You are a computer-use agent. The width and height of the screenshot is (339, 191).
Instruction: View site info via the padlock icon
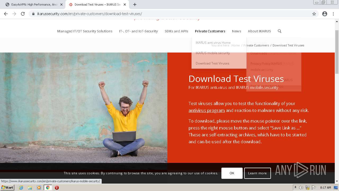(x=33, y=14)
